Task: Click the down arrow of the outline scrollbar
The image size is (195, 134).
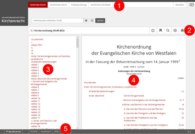Action: tap(78, 128)
